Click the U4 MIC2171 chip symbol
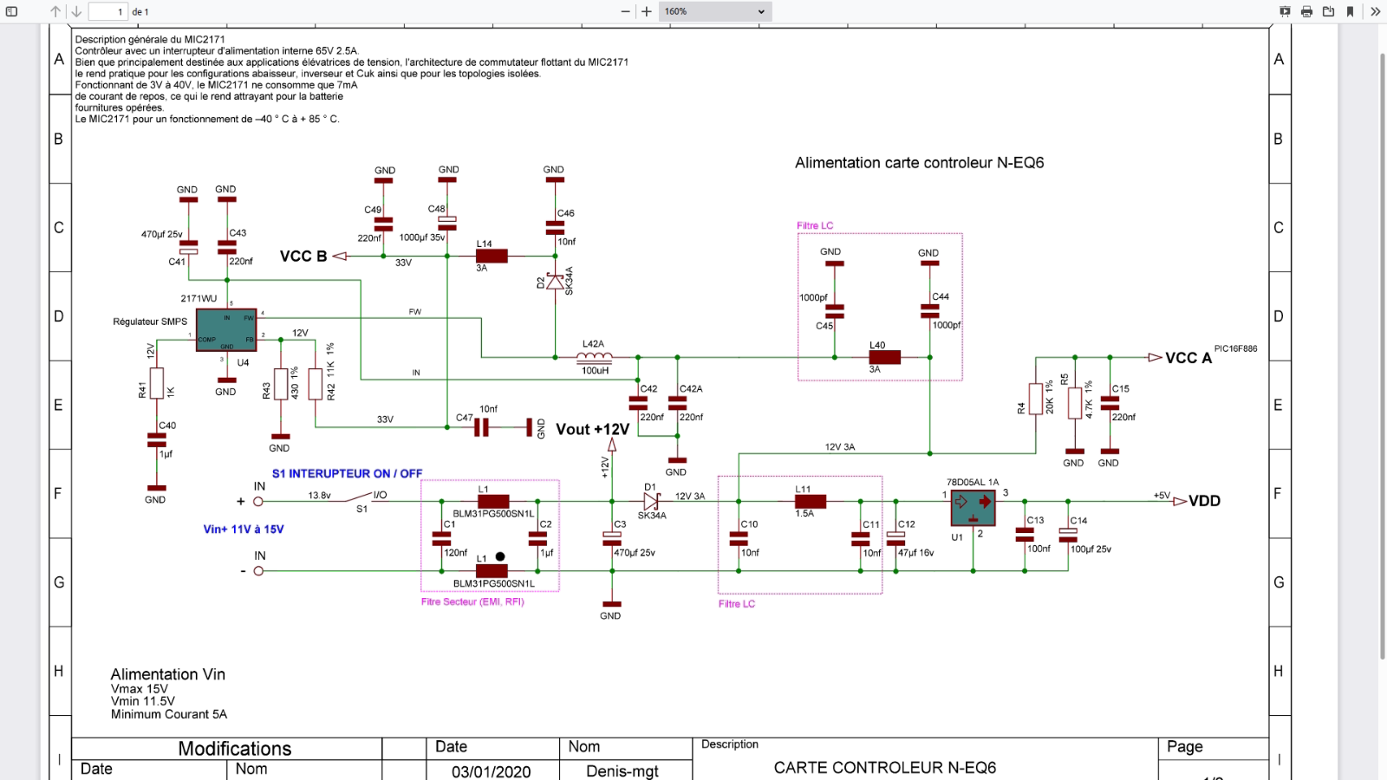This screenshot has height=780, width=1387. [x=226, y=330]
